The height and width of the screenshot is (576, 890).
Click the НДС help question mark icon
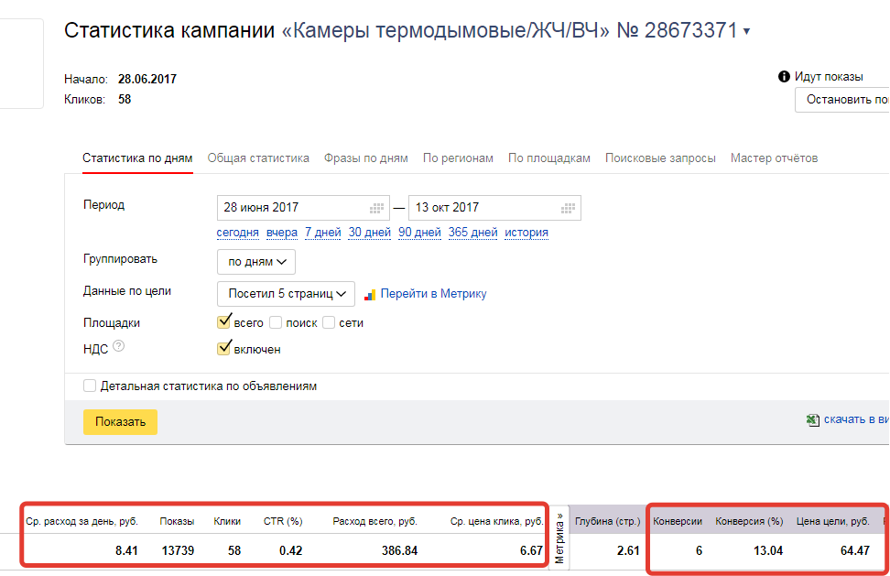pyautogui.click(x=118, y=345)
